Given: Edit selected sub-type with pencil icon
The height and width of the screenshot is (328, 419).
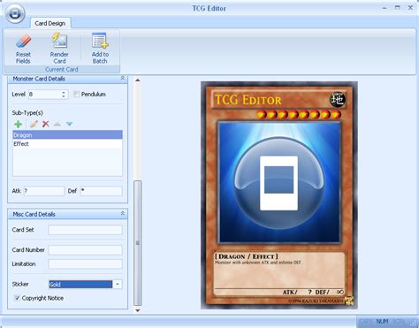Looking at the screenshot, I should coord(34,124).
